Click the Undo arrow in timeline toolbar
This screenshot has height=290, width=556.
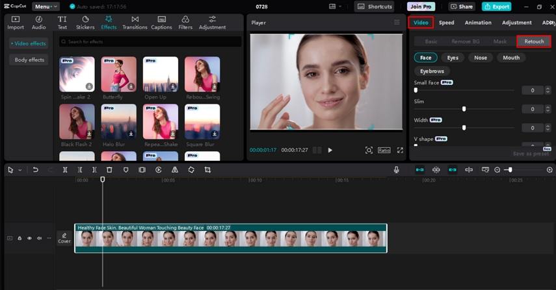(x=36, y=170)
